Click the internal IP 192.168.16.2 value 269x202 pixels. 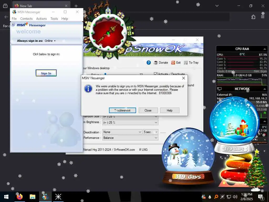pos(258,98)
